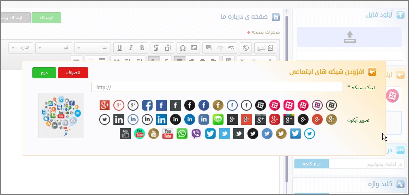409x195 pixels.
Task: Select the gold round Twitter icon
Action: tap(281, 133)
